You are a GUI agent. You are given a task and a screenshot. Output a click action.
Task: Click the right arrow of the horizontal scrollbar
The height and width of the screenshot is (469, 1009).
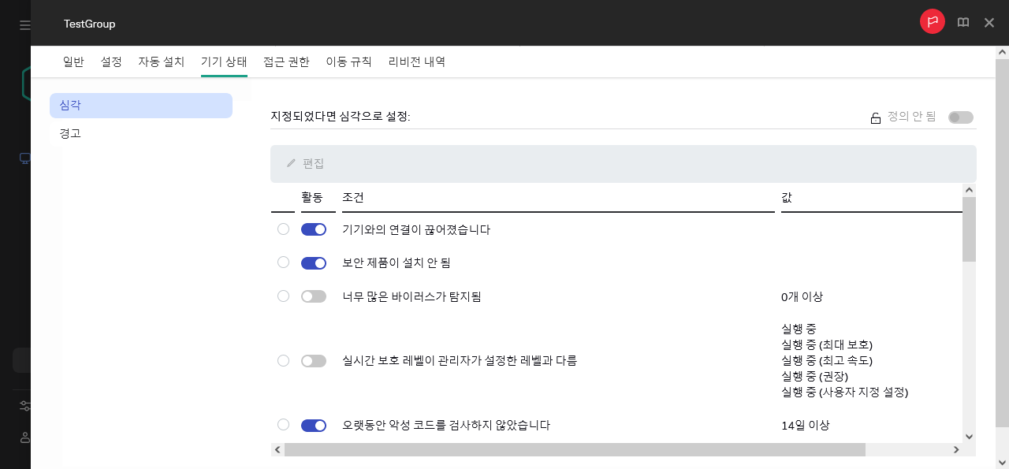click(x=956, y=449)
